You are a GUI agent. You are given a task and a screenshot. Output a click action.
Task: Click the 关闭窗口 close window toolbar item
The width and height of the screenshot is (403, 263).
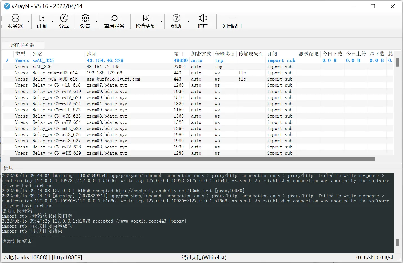click(232, 21)
